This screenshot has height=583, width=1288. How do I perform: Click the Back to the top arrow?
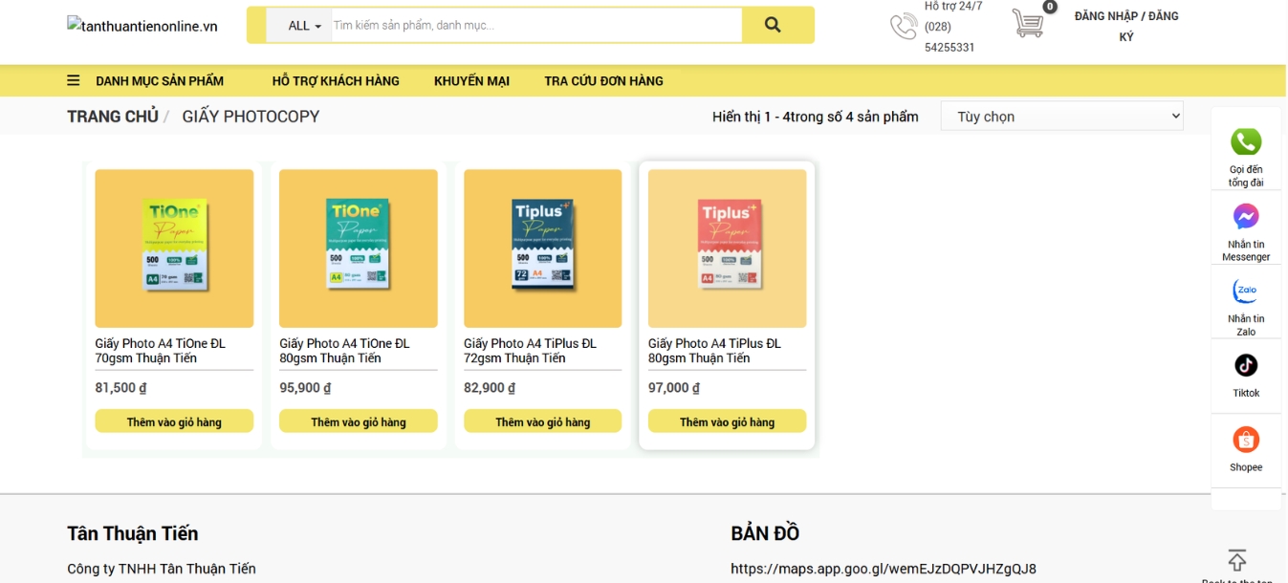[1237, 560]
